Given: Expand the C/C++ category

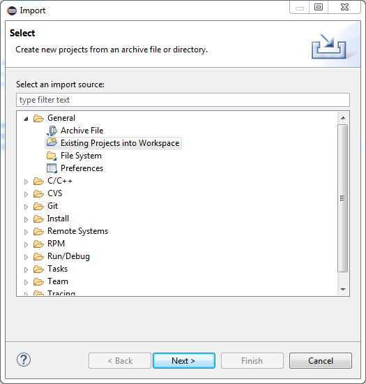Looking at the screenshot, I should click(x=26, y=182).
